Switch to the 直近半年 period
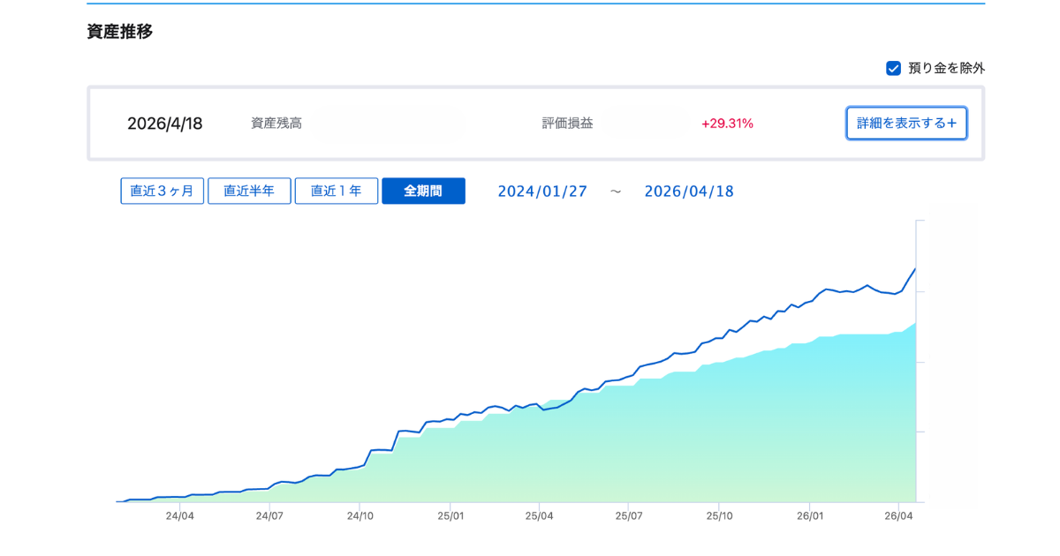The image size is (1060, 556). point(249,191)
